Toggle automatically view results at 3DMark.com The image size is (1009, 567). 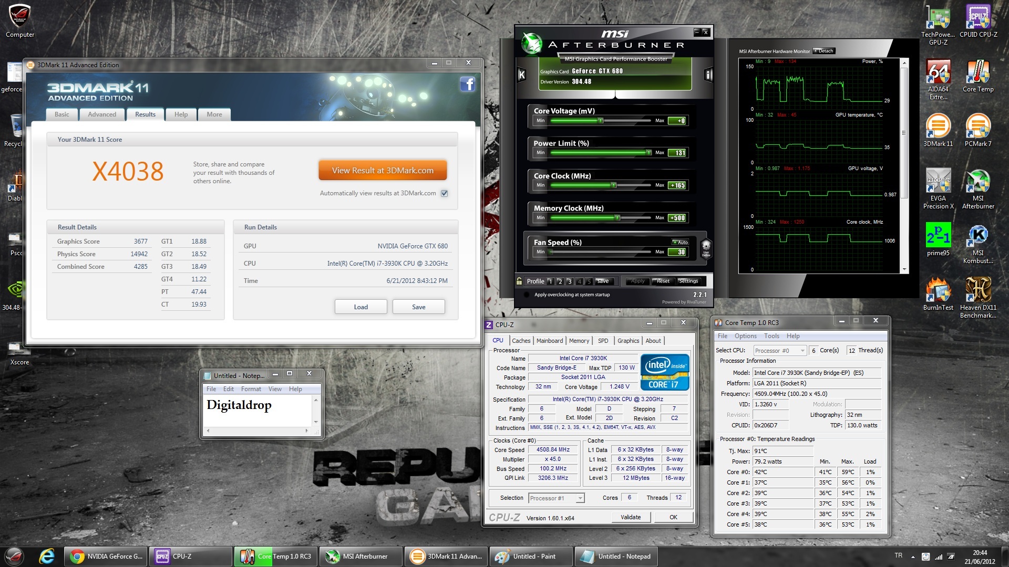point(445,193)
